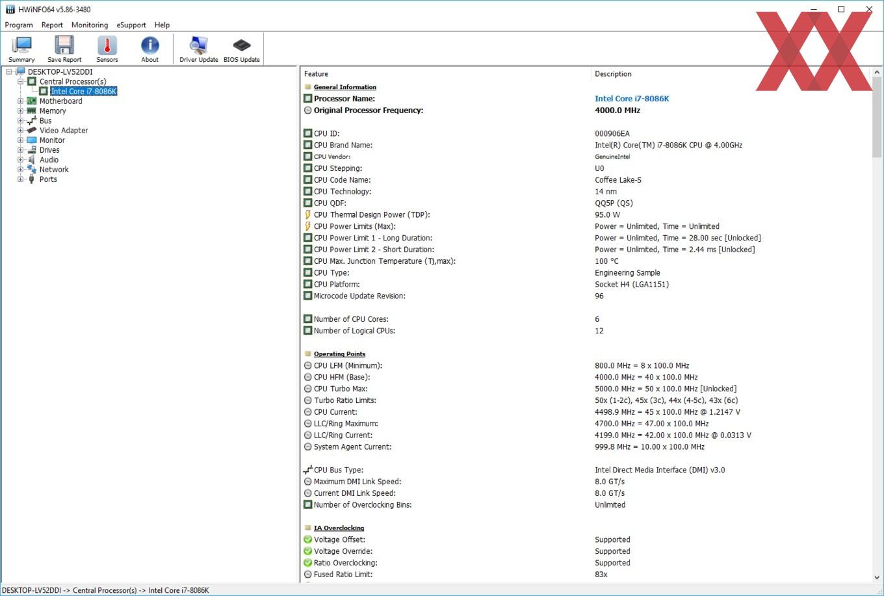Viewport: 884px width, 596px height.
Task: Click the status bar path text
Action: [x=106, y=590]
